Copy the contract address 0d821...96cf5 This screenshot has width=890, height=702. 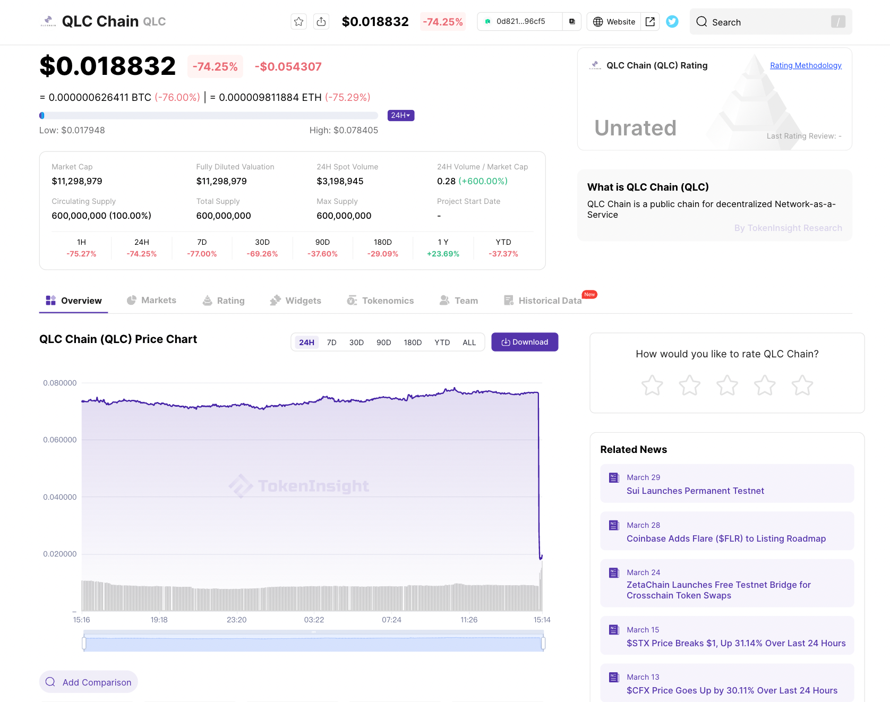(x=571, y=22)
